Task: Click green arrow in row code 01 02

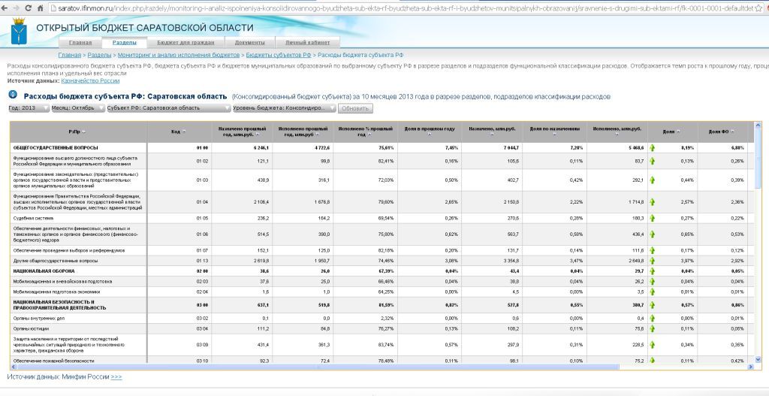Action: [x=653, y=161]
